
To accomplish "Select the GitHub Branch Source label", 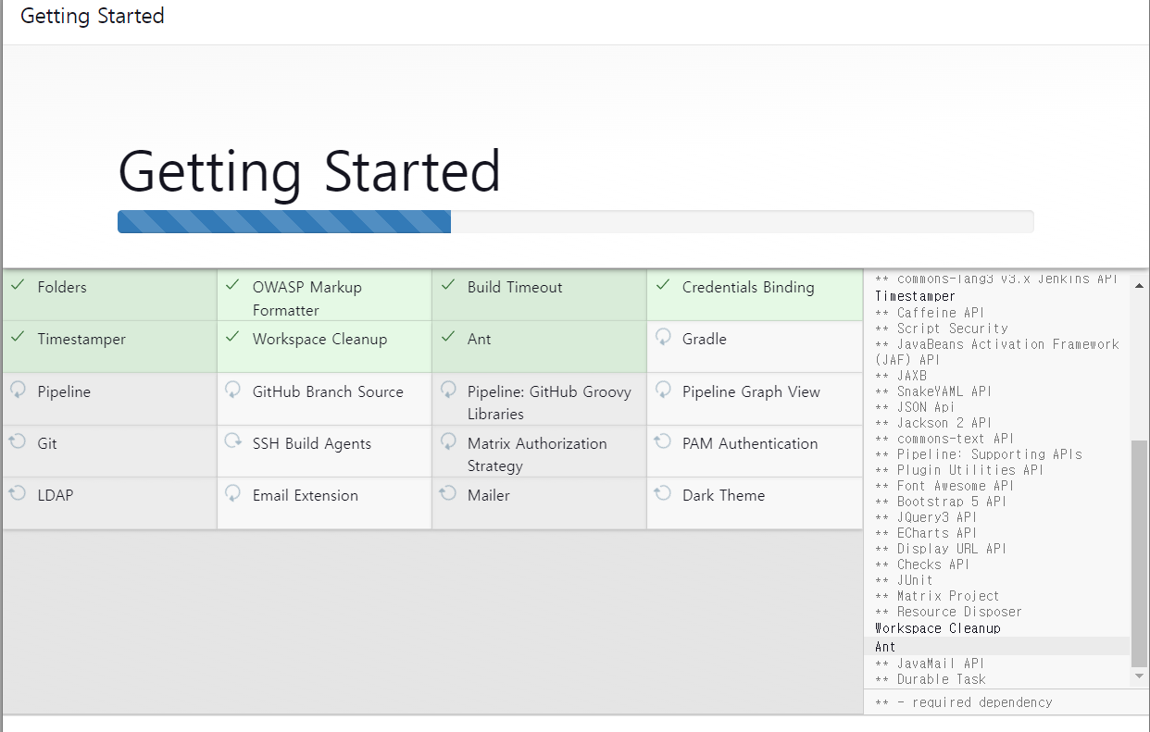I will pos(328,391).
